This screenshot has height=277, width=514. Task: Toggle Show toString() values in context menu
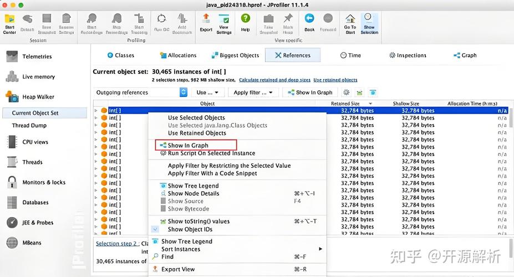pos(198,222)
